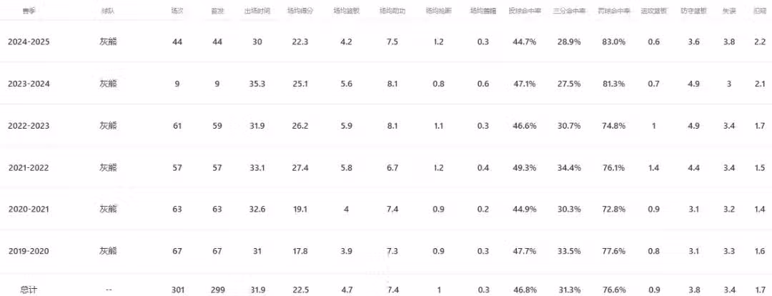The width and height of the screenshot is (772, 296).
Task: Click the 2021-2022 season label
Action: click(29, 167)
